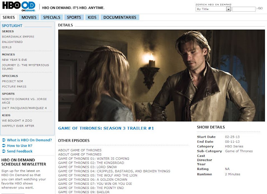Screen dimensions: 267x194
Task: Open the By Title search dropdown
Action: click(213, 9)
